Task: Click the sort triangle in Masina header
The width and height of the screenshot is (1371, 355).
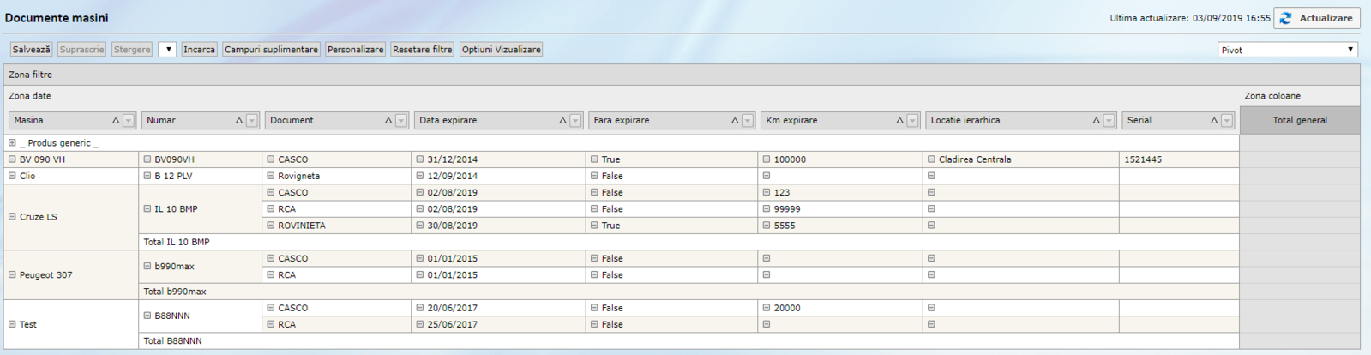Action: (x=116, y=121)
